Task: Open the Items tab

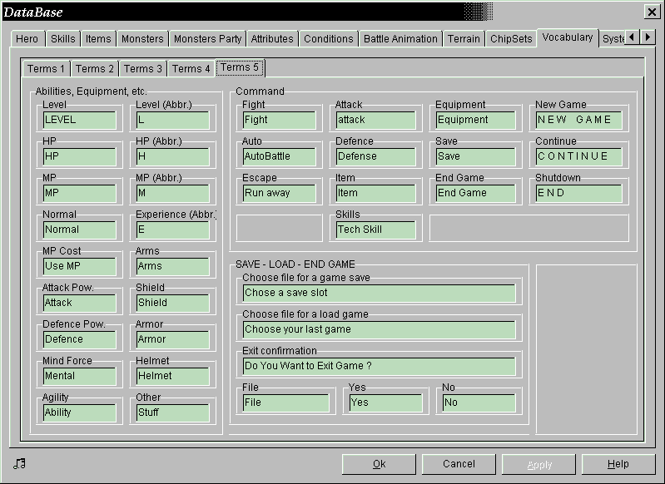Action: click(x=98, y=39)
